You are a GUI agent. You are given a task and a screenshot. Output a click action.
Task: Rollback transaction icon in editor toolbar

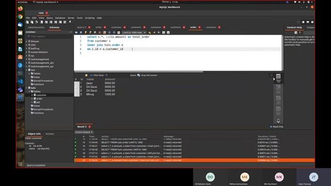[114, 33]
